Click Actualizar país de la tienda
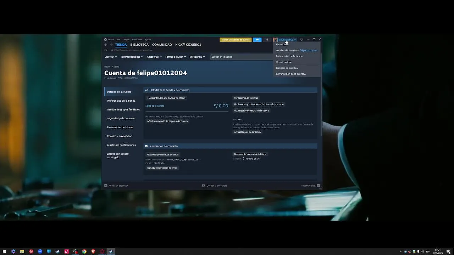454x255 pixels. 247,132
